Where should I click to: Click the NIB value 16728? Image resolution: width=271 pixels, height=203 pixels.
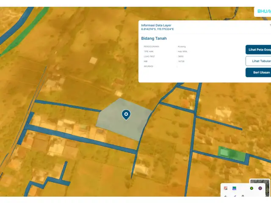pyautogui.click(x=181, y=61)
